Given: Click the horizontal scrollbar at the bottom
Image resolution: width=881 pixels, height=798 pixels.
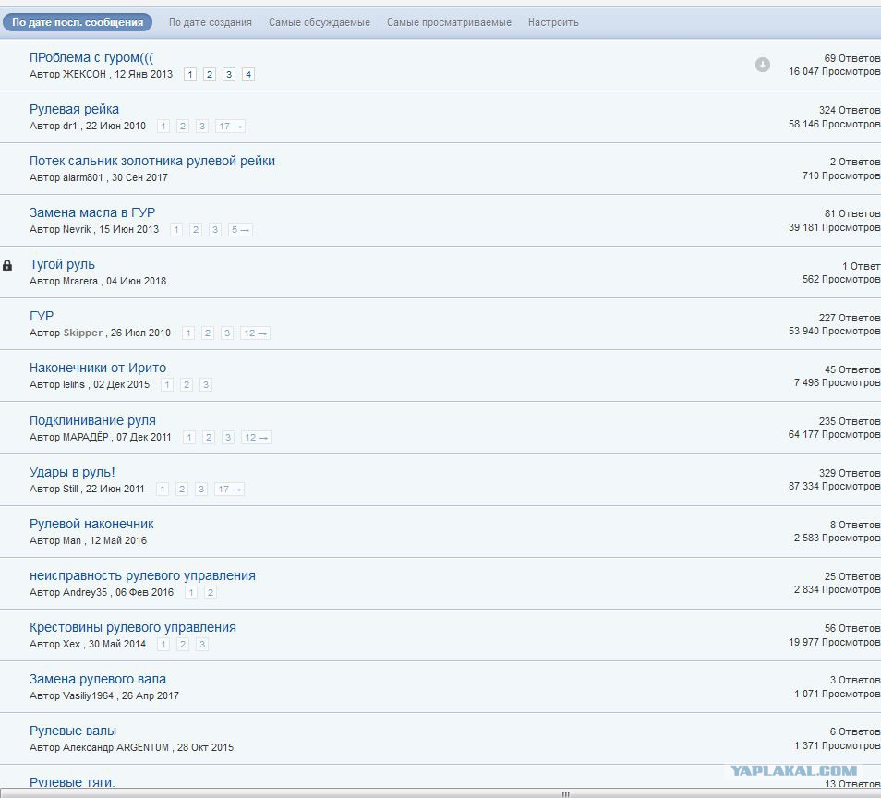Looking at the screenshot, I should tap(440, 793).
